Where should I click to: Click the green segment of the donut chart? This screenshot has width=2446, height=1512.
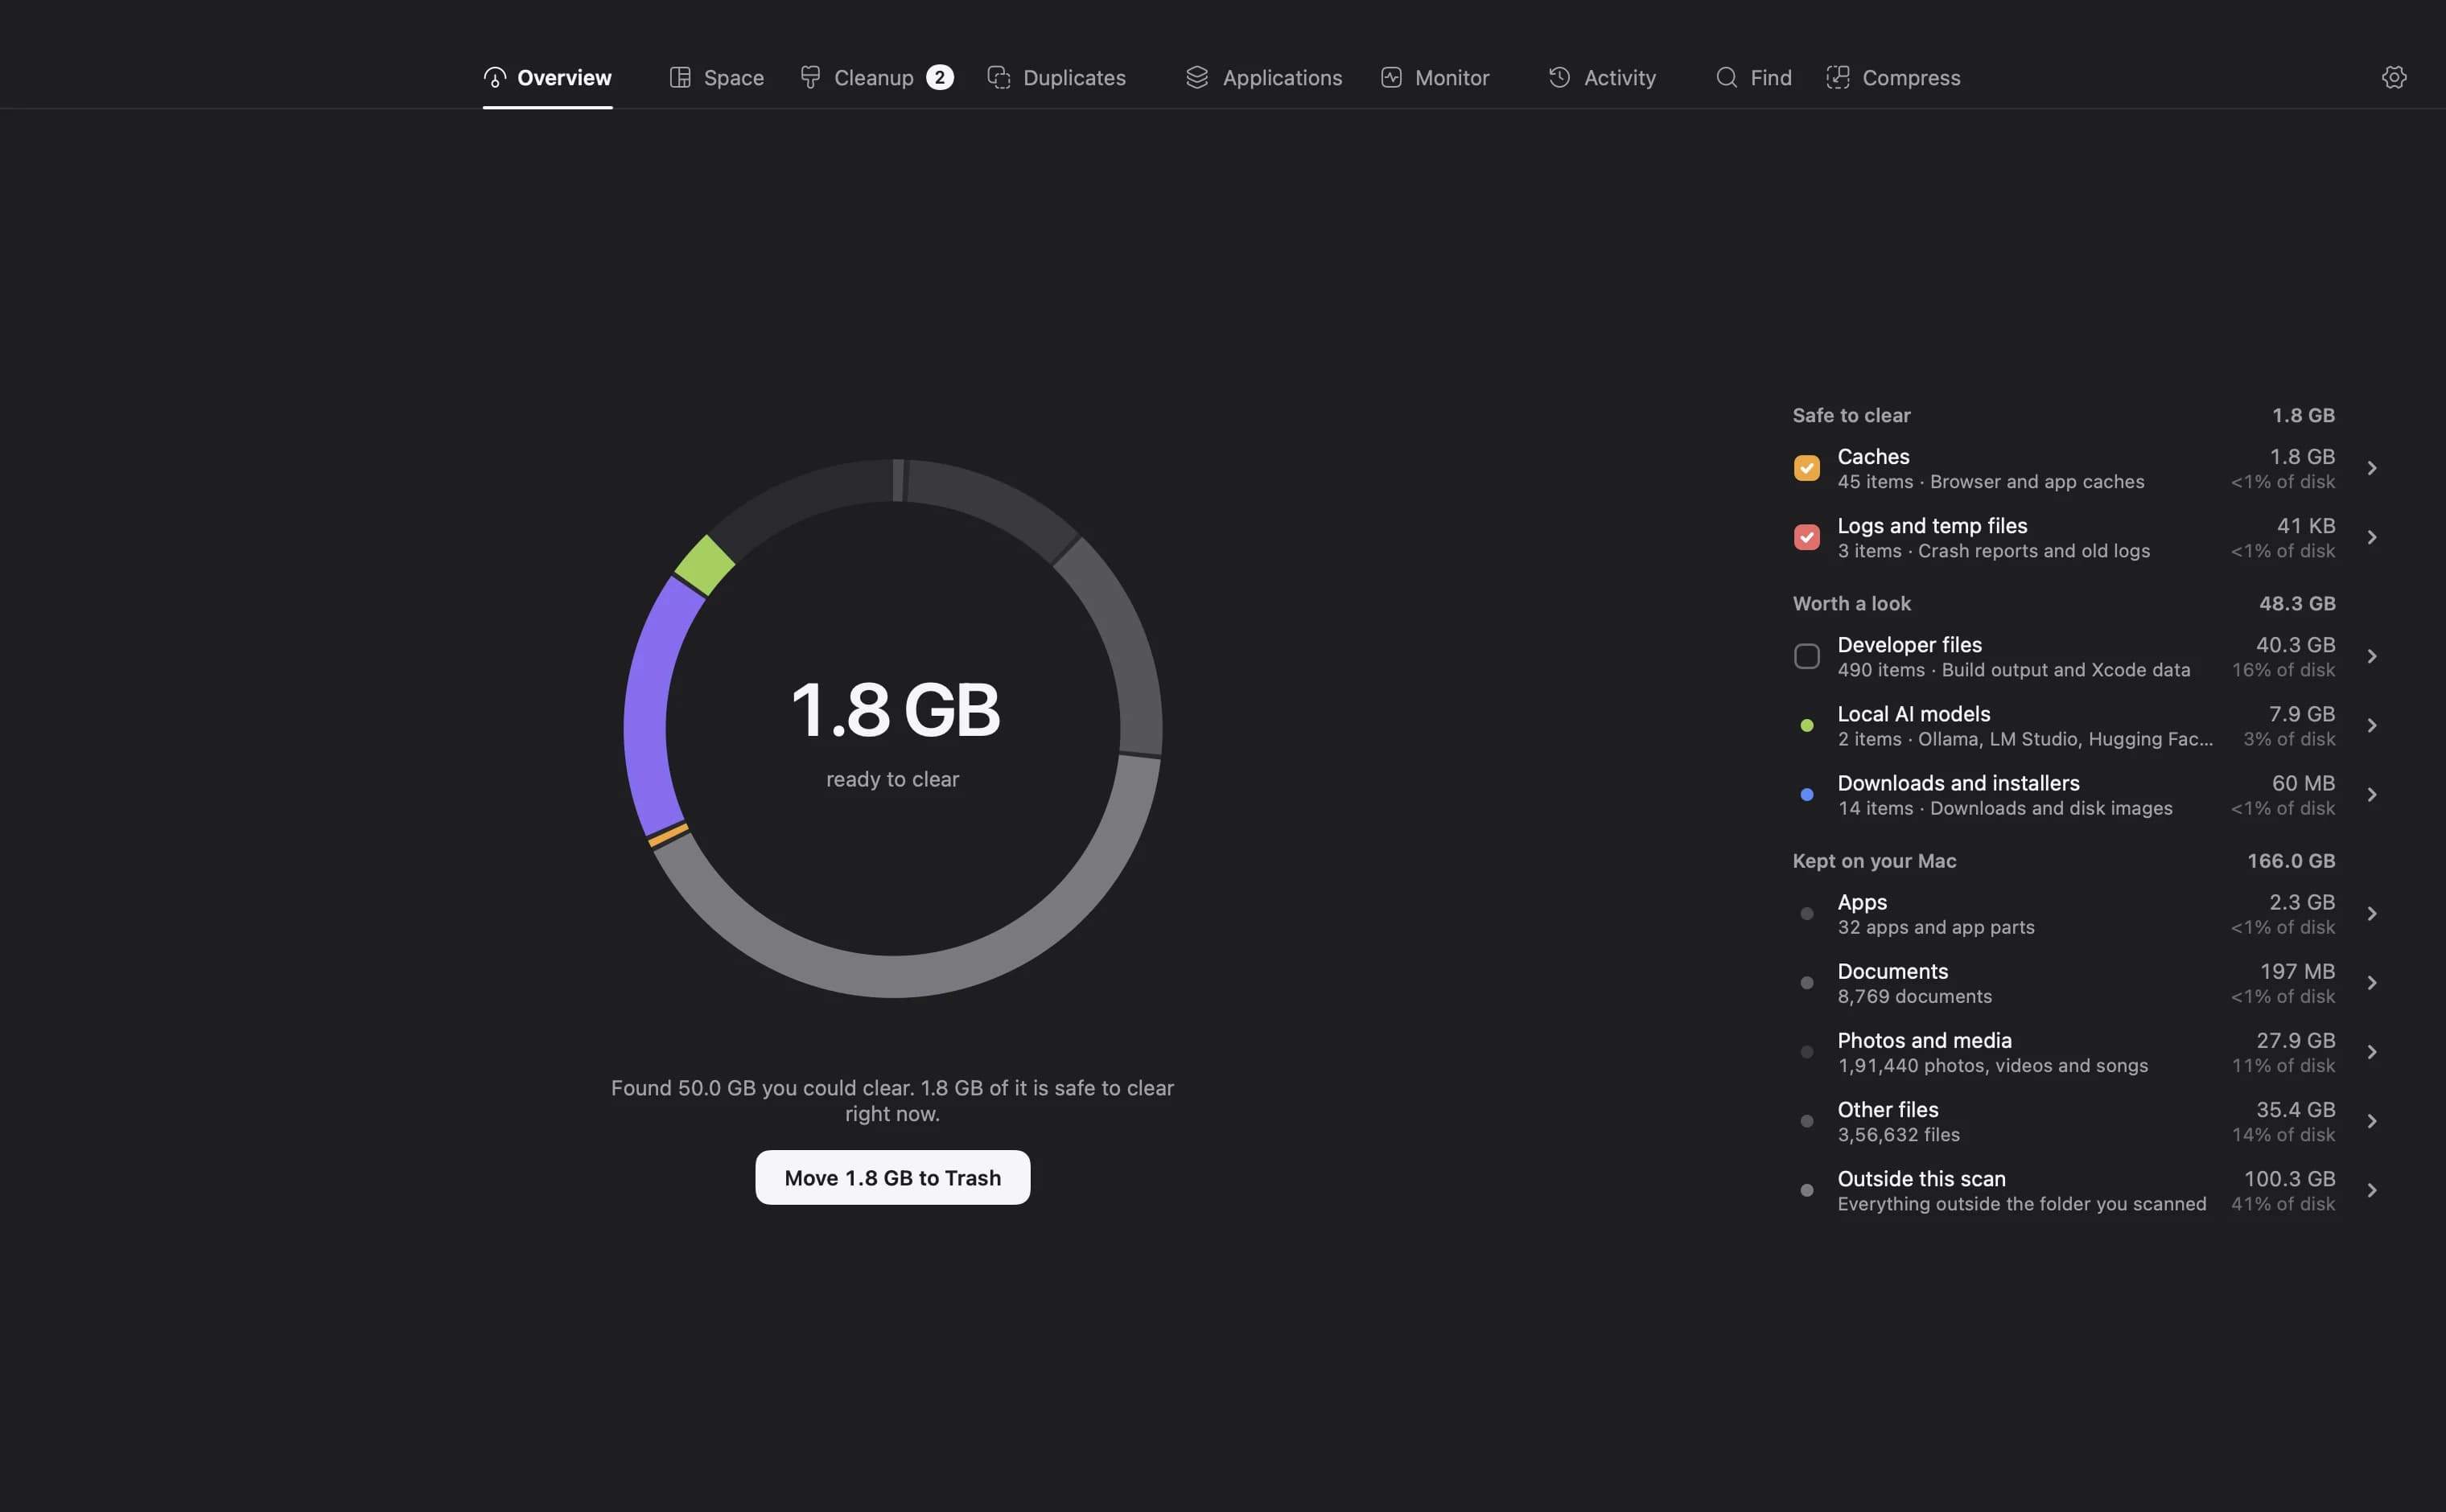[706, 565]
